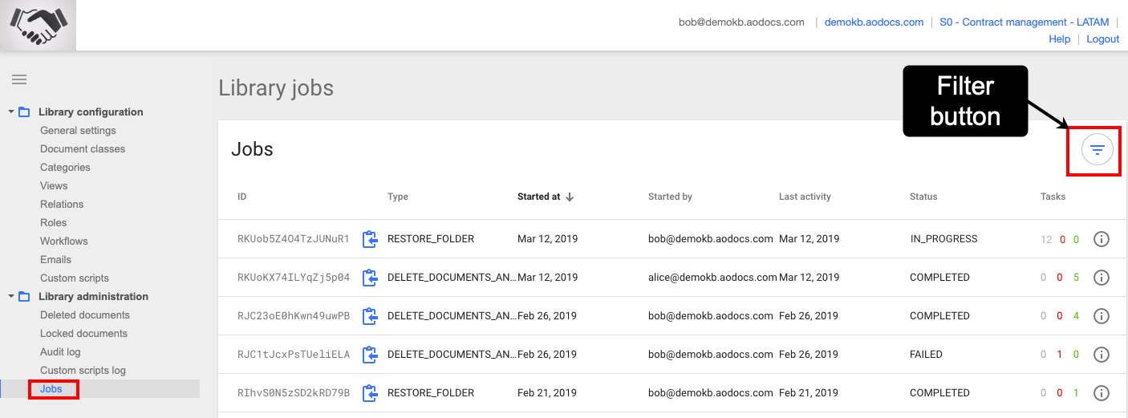Open S0 - Contract management - LATAM link

(1024, 22)
